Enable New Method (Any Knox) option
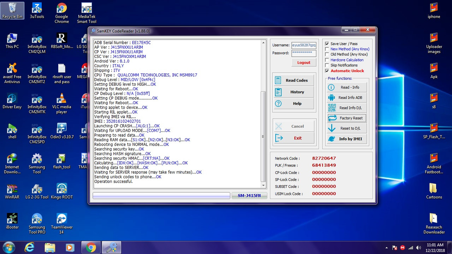This screenshot has width=452, height=254. [x=327, y=49]
